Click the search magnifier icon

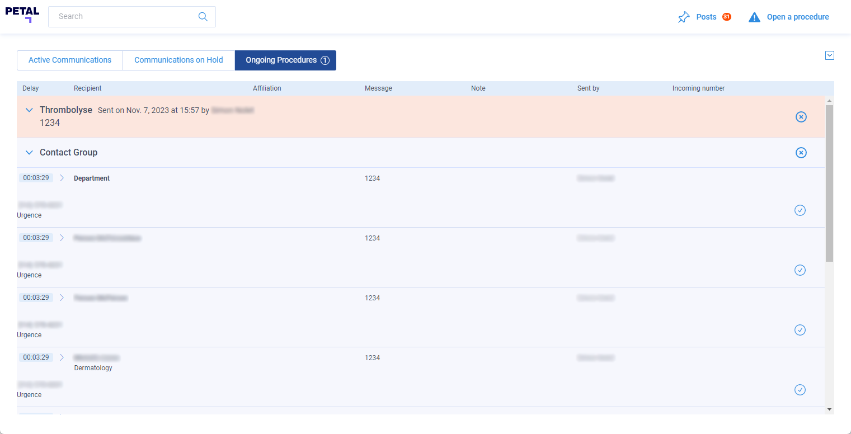[203, 17]
